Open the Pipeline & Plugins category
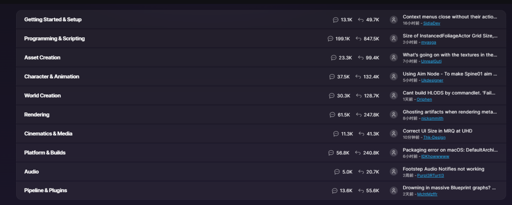Viewport: 512px width, 205px height. pyautogui.click(x=46, y=190)
